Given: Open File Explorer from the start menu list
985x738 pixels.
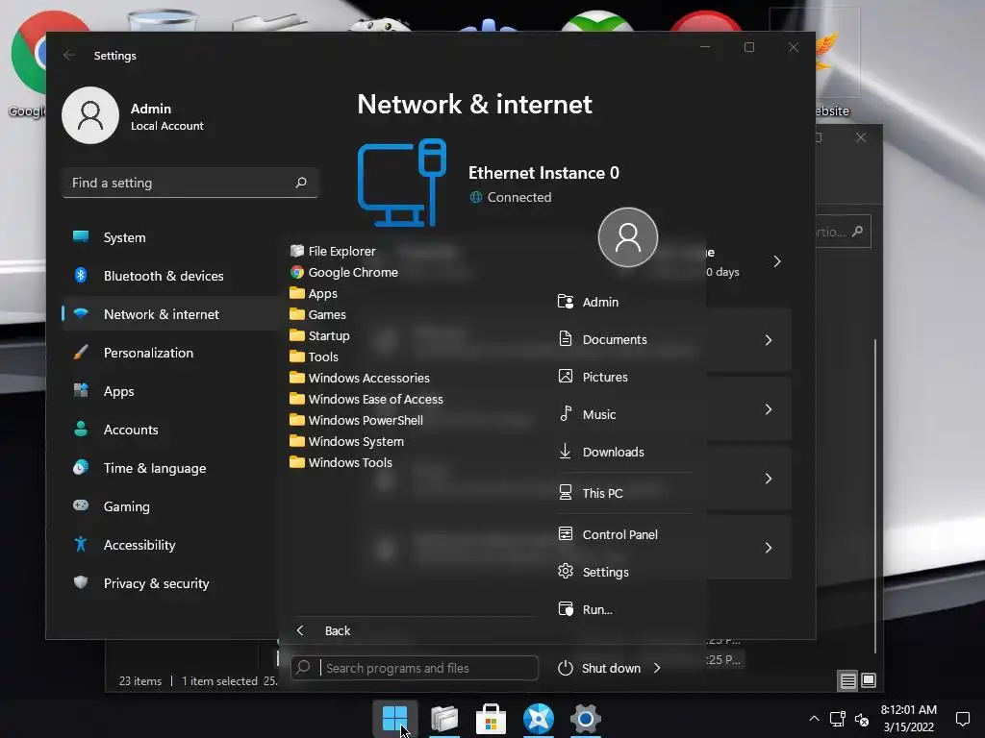Looking at the screenshot, I should pos(333,251).
